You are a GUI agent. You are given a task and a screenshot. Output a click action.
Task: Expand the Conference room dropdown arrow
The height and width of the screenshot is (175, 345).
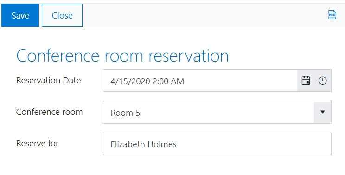click(x=322, y=112)
